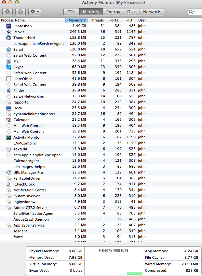Click the Swap Used 0 bytes value
Screen dimensions: 202x276
point(76,270)
